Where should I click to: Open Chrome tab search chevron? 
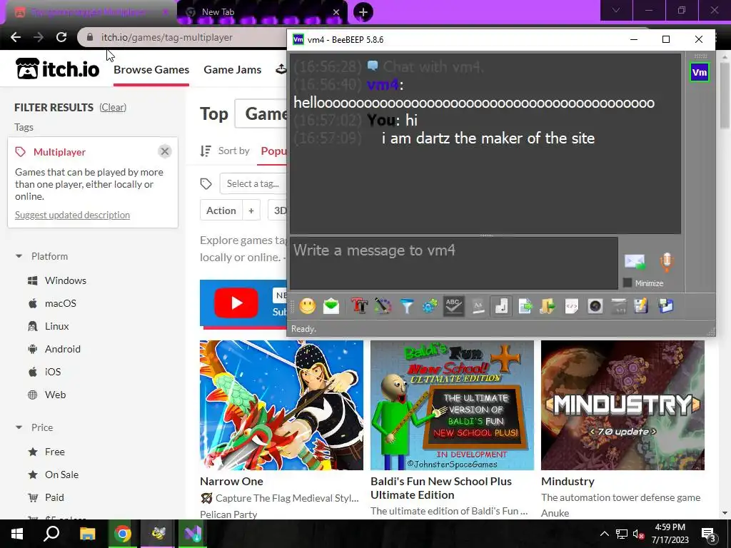pos(616,10)
